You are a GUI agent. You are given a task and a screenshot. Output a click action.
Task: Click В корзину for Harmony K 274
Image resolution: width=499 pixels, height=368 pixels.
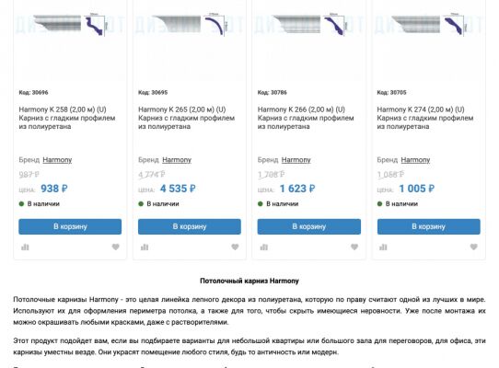pos(429,226)
